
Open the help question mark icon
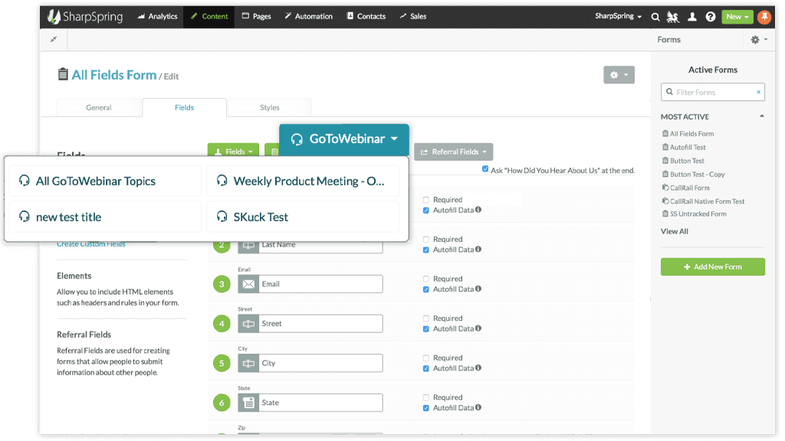711,17
